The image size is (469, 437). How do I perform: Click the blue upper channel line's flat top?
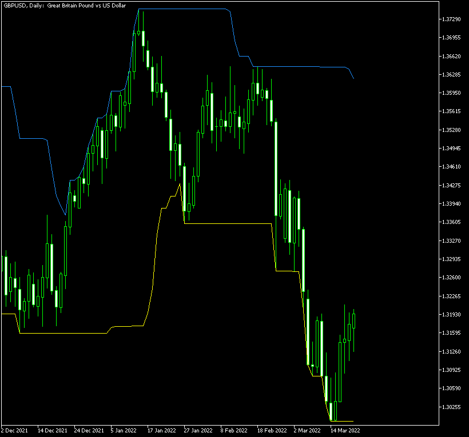tap(183, 9)
